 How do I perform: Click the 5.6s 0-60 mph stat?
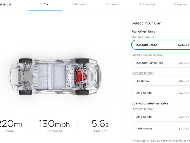100,126
